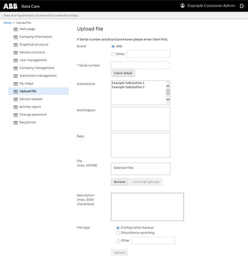Click the Graphical structure sidebar icon
The width and height of the screenshot is (248, 256).
tap(15, 45)
